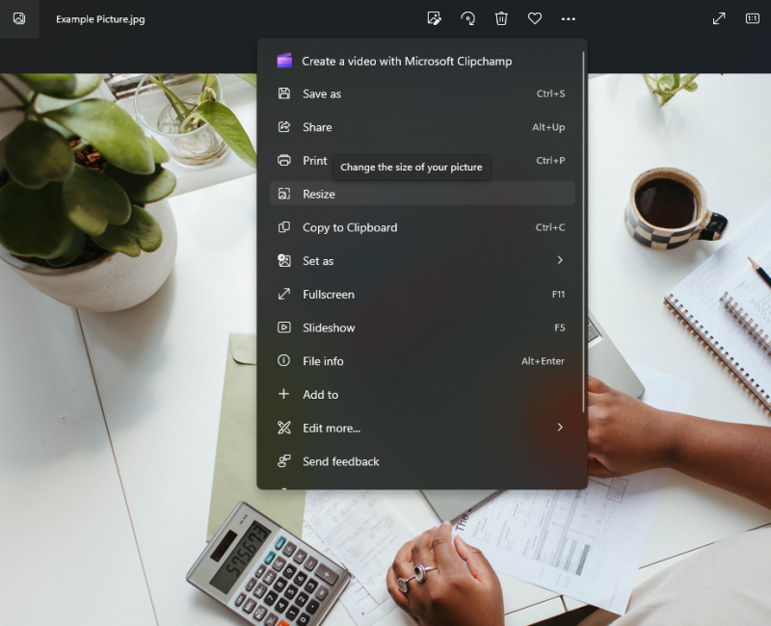The height and width of the screenshot is (626, 771).
Task: View actual size using the 1:1 icon
Action: 753,17
